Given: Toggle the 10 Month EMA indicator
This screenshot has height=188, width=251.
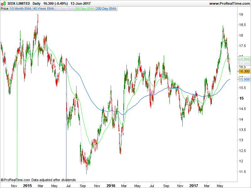Looking at the screenshot, I should tap(20, 9).
